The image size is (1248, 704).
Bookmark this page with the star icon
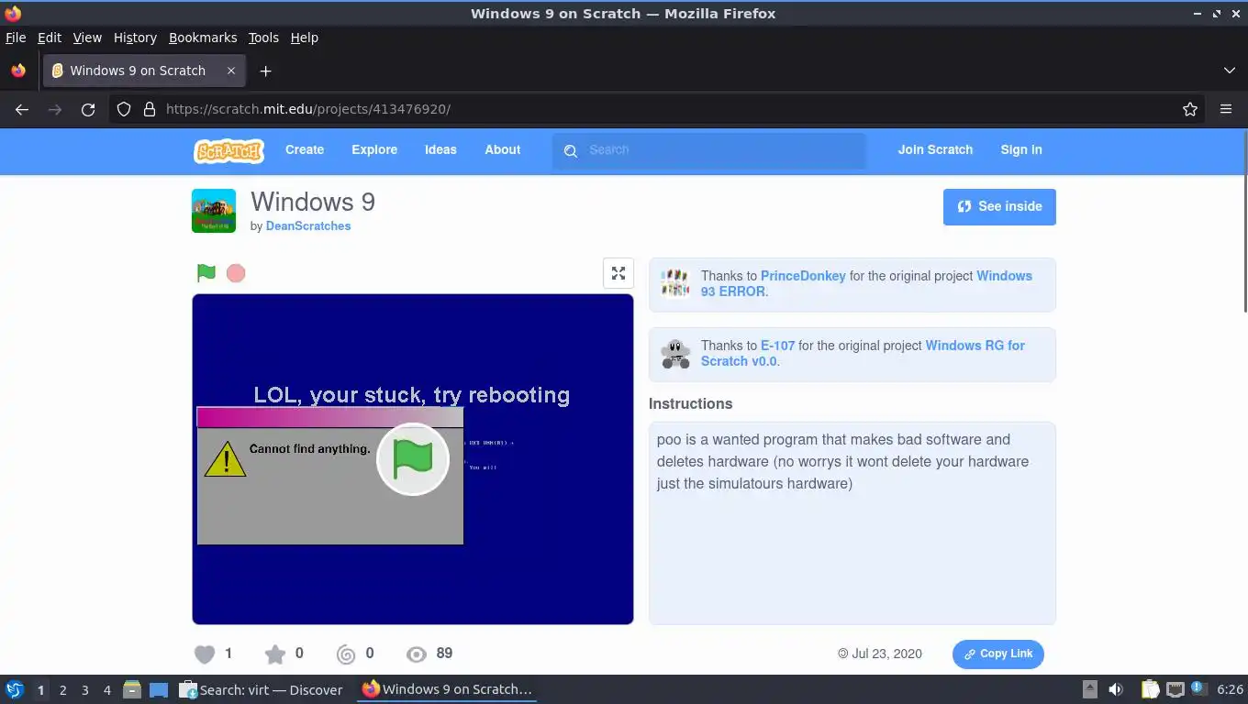click(1190, 109)
